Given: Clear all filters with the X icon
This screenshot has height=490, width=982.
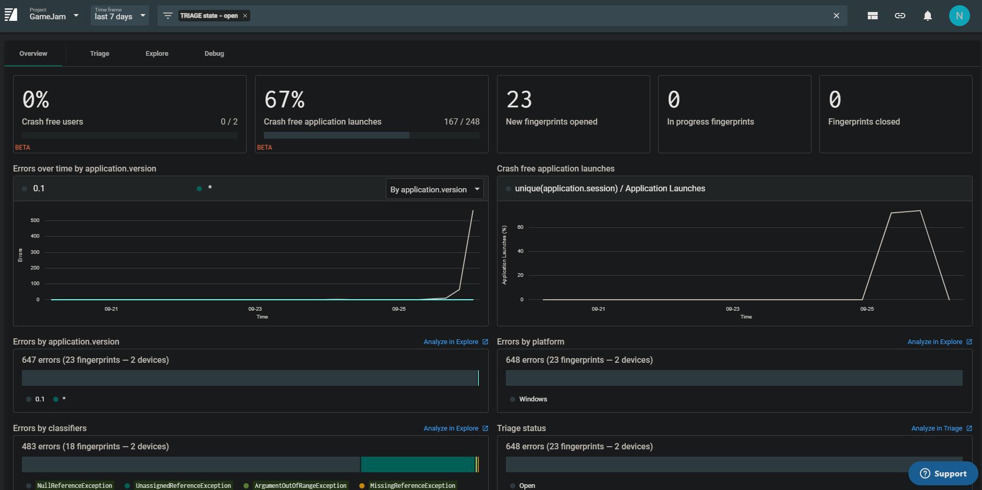Looking at the screenshot, I should 836,16.
